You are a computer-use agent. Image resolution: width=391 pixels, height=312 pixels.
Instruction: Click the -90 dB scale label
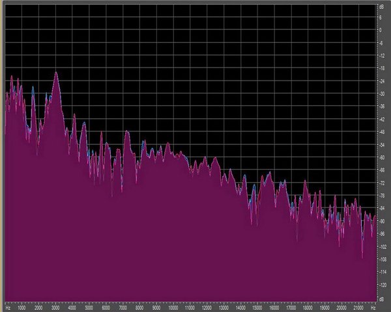pyautogui.click(x=381, y=221)
